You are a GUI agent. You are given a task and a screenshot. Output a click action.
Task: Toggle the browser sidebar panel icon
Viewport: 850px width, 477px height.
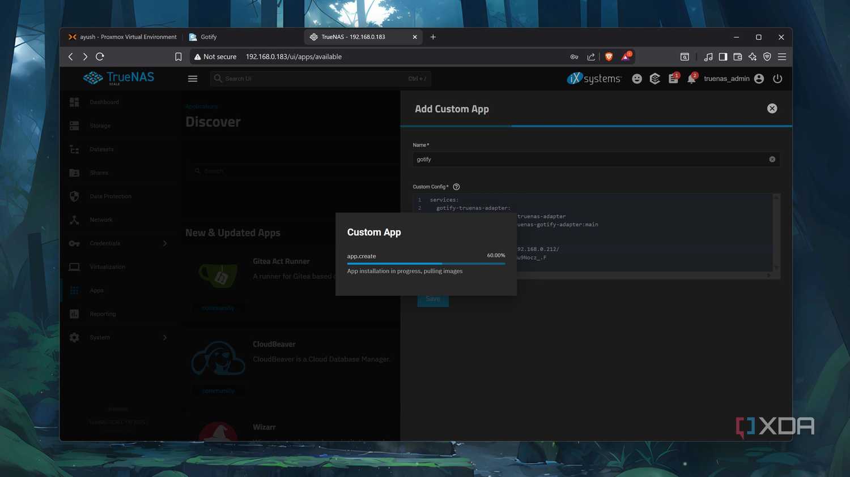click(x=723, y=57)
